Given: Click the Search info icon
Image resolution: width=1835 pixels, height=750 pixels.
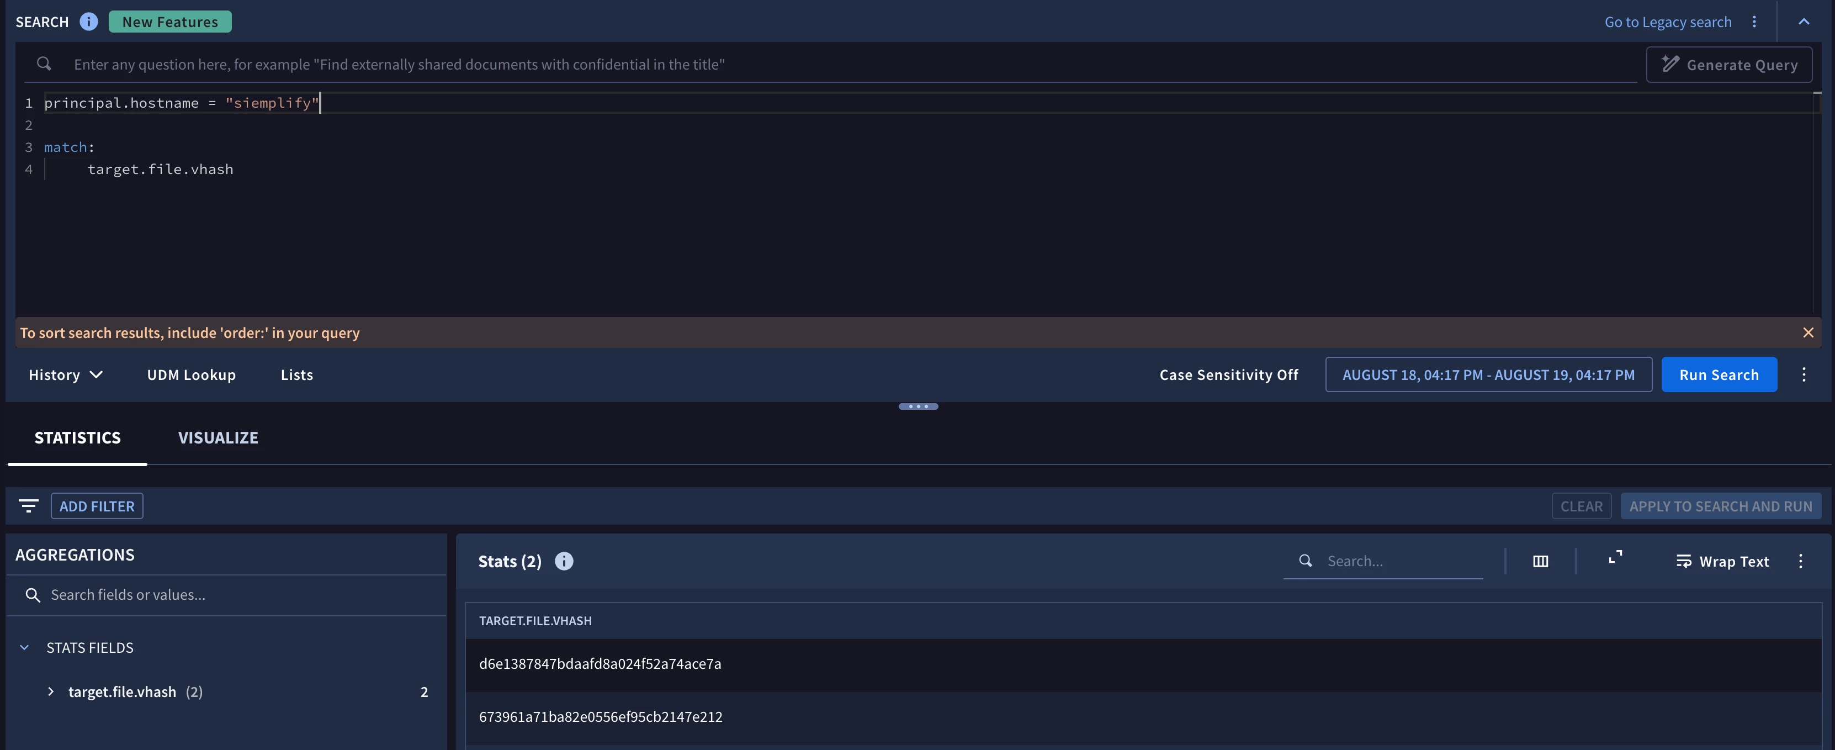Looking at the screenshot, I should tap(88, 22).
